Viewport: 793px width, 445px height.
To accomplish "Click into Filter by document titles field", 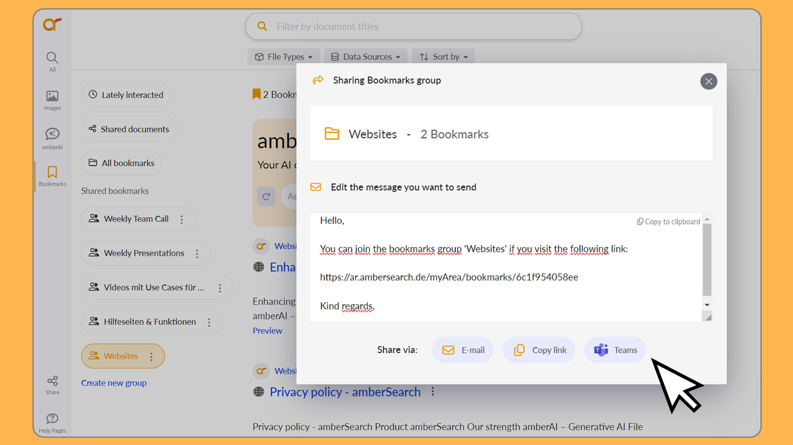I will pyautogui.click(x=413, y=26).
